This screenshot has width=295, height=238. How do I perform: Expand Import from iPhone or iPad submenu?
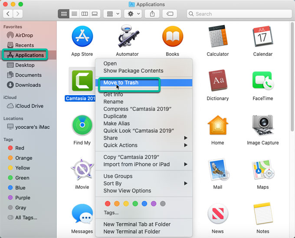point(144,164)
